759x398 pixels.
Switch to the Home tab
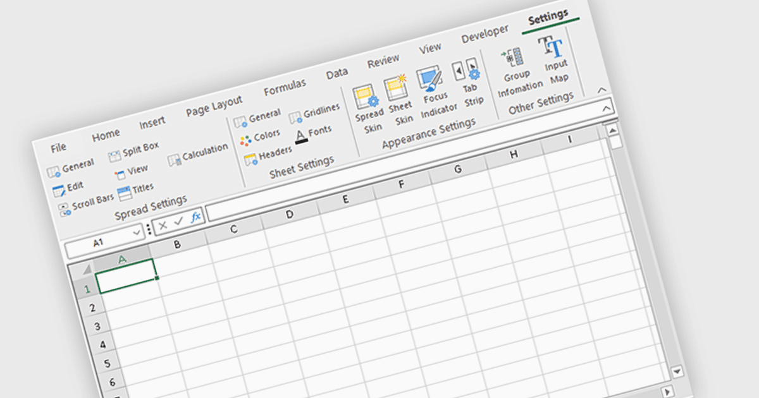tap(106, 135)
